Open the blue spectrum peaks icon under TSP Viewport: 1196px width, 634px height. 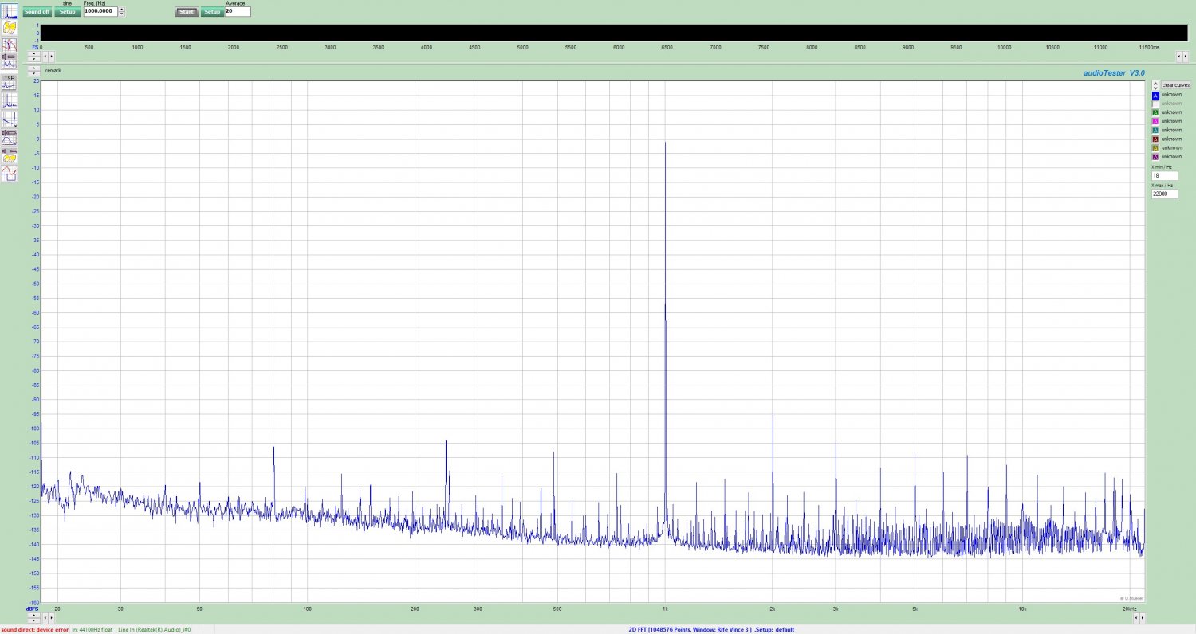tap(10, 100)
